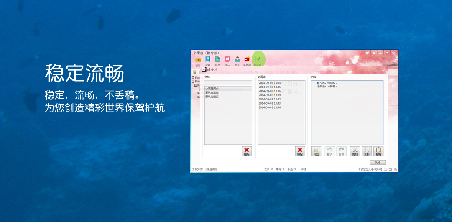Delete the selected document with 删除 under 文档
The width and height of the screenshot is (452, 222).
(x=247, y=151)
